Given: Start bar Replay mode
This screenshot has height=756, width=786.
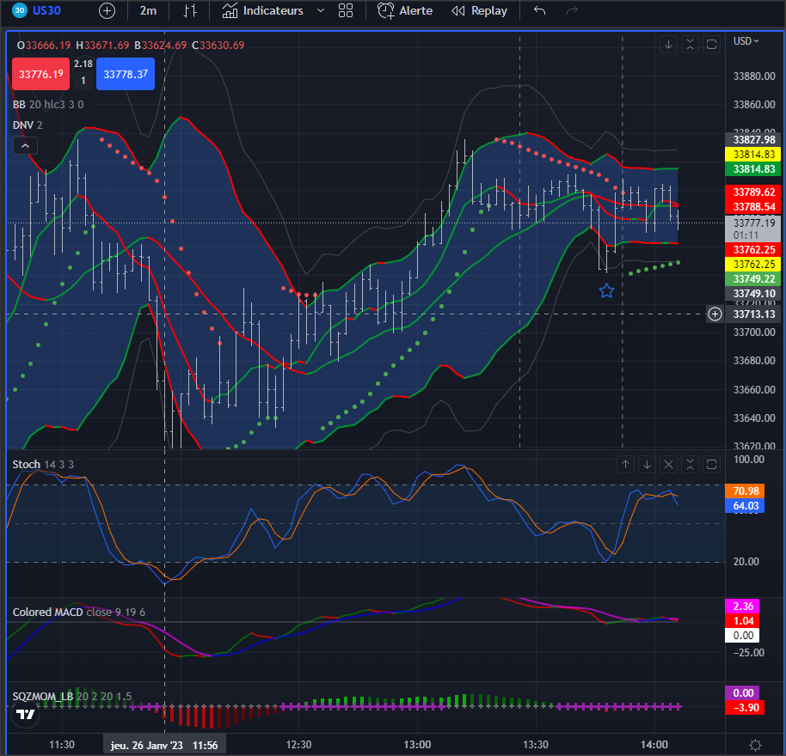Looking at the screenshot, I should tap(479, 10).
